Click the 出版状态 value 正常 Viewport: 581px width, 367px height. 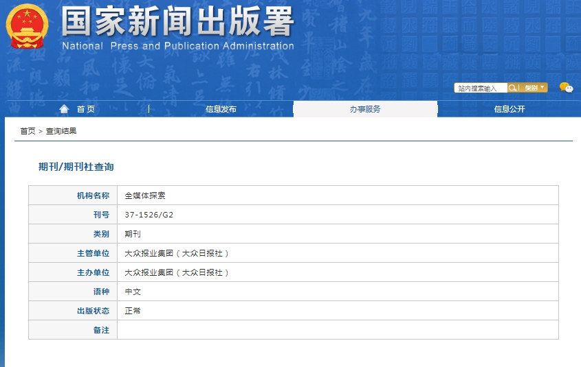coord(133,311)
